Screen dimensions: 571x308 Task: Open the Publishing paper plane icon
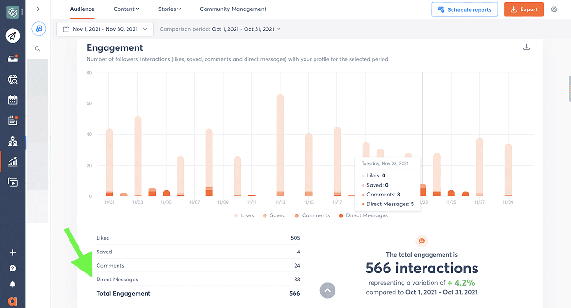pyautogui.click(x=12, y=36)
